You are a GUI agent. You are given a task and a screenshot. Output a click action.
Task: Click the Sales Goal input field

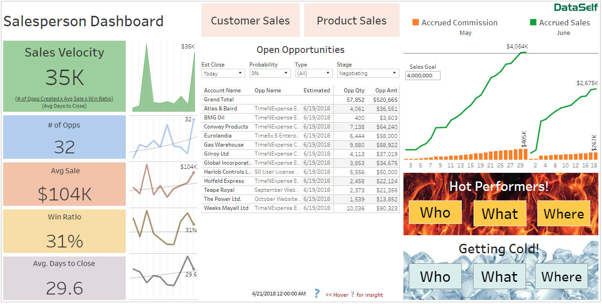pos(423,76)
